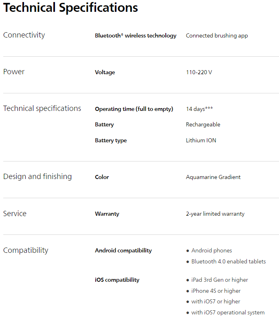This screenshot has width=279, height=325.
Task: Click the Operating time (full to empty) label
Action: [134, 109]
